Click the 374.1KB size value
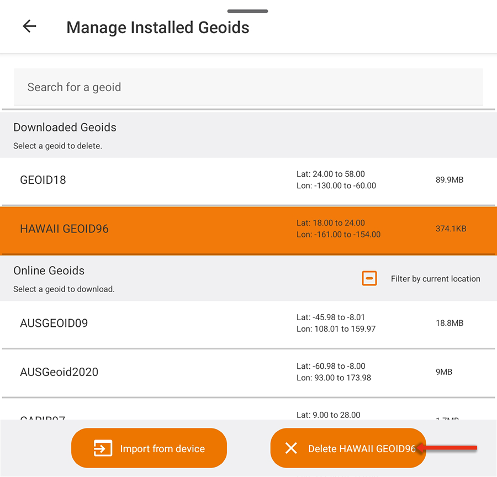 point(451,229)
